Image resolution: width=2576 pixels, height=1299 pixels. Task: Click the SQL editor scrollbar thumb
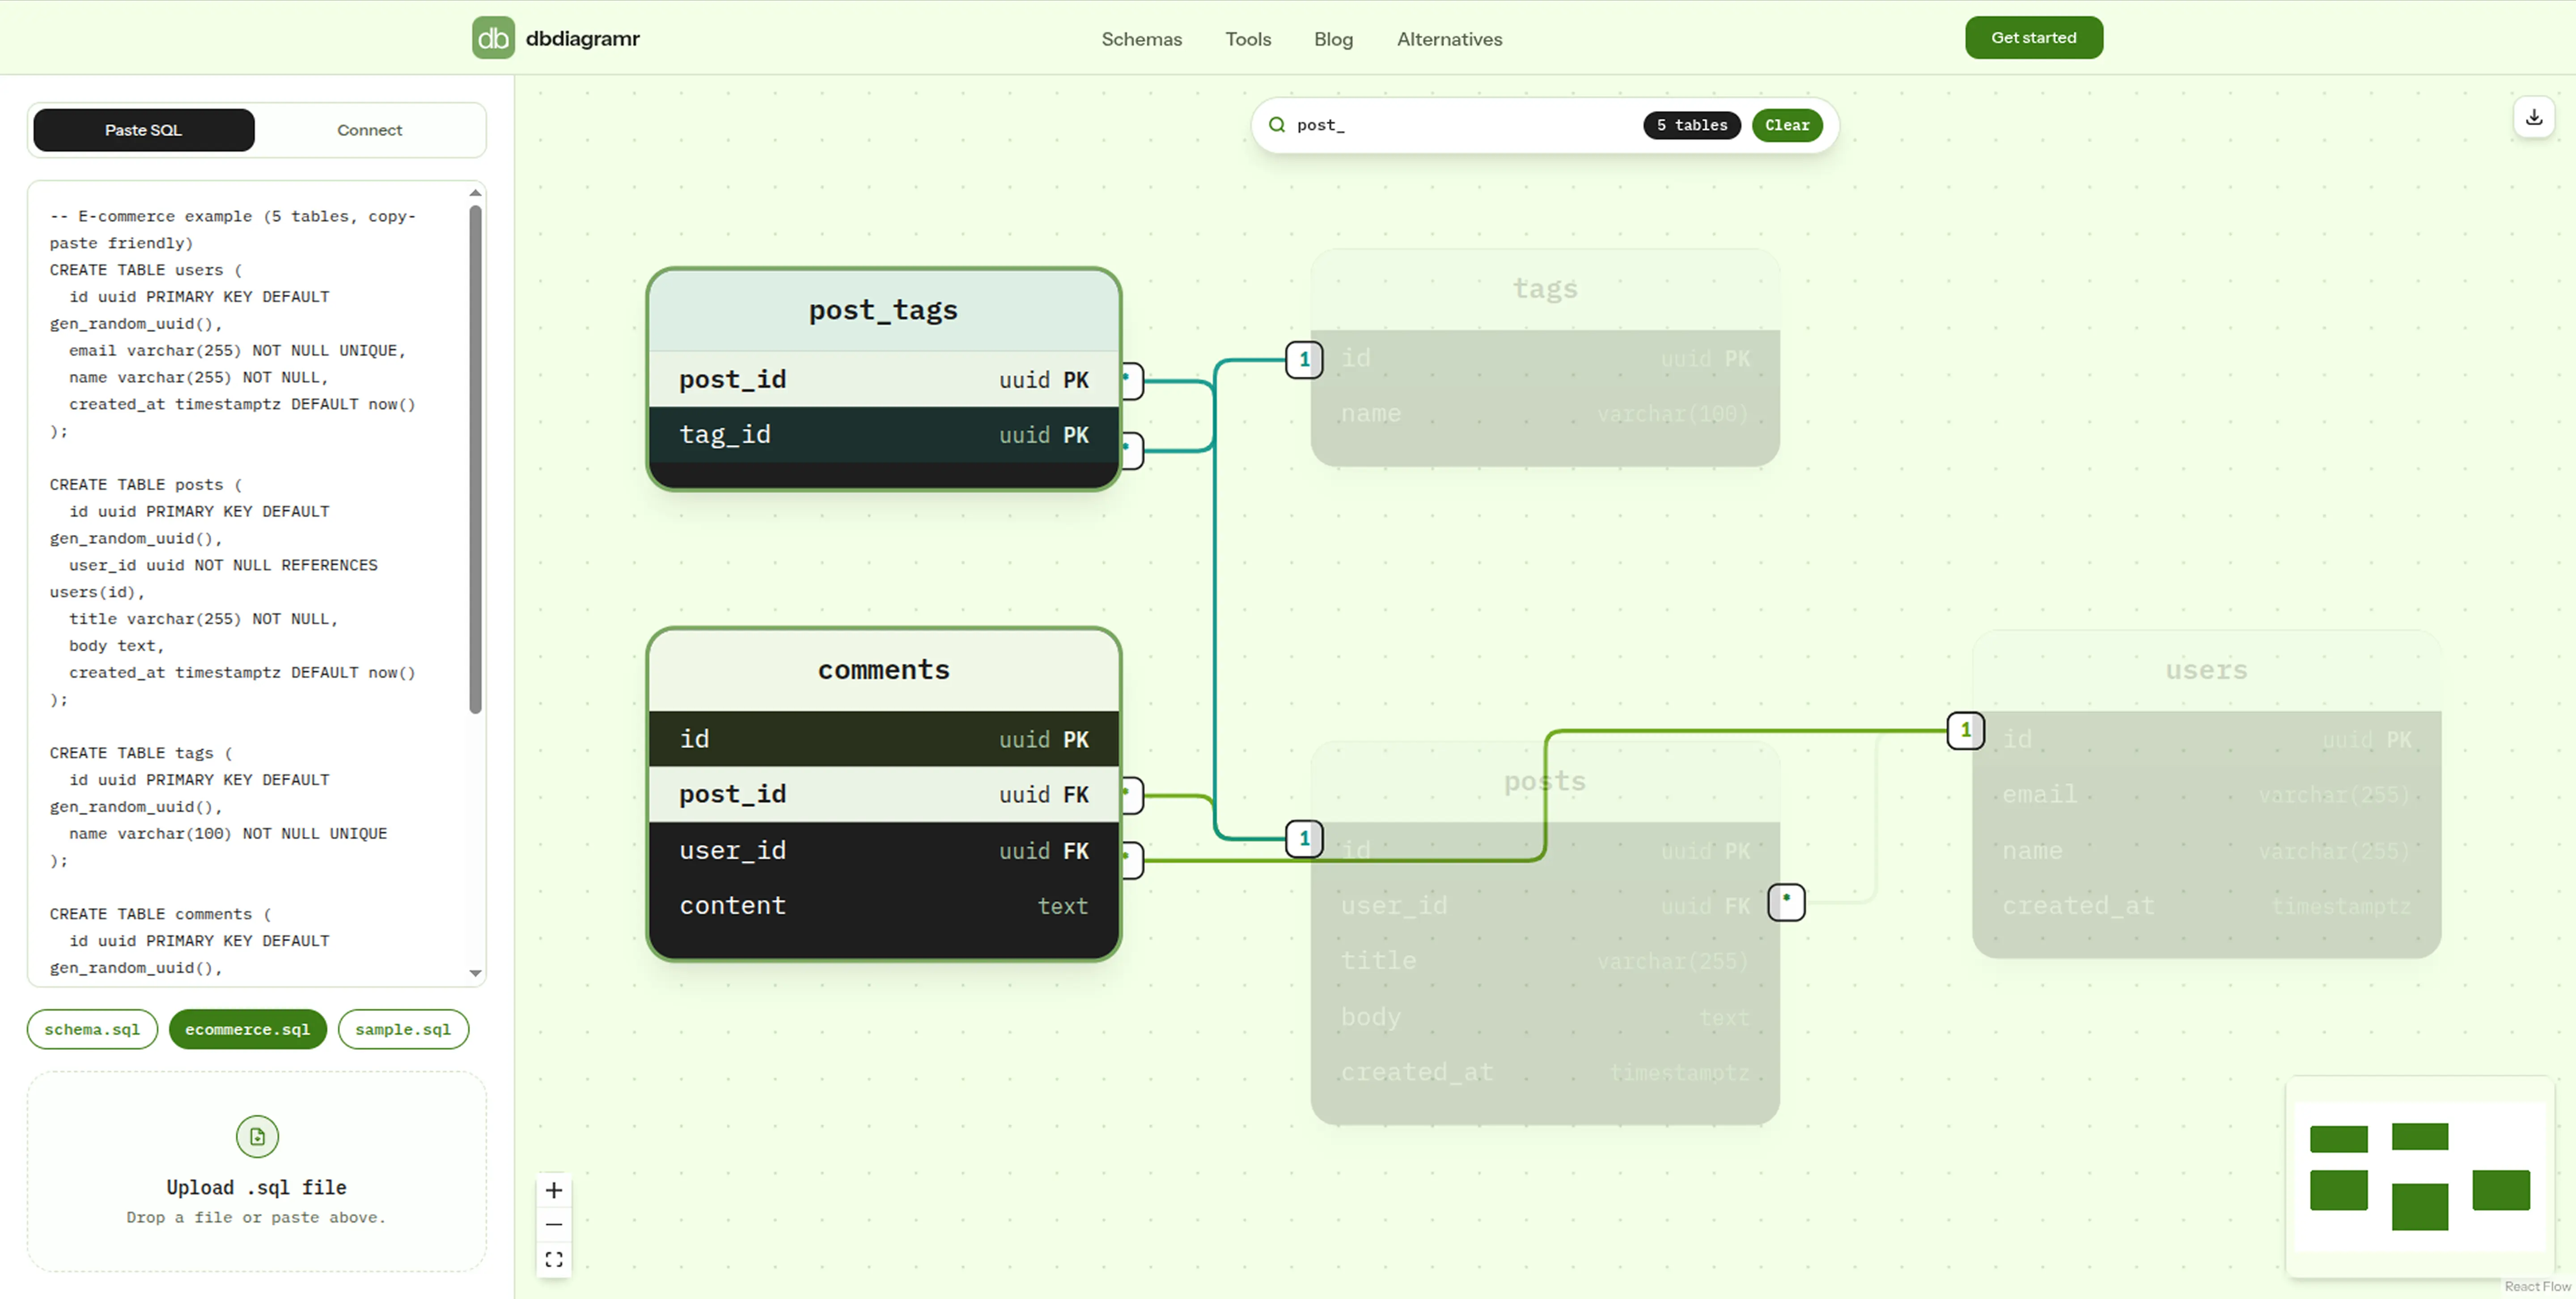(476, 459)
